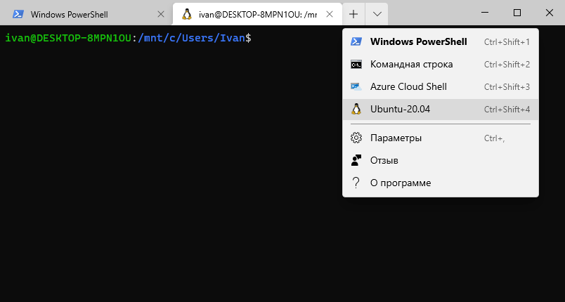This screenshot has width=565, height=302.
Task: Launch Azure Cloud Shell profile
Action: coord(441,87)
